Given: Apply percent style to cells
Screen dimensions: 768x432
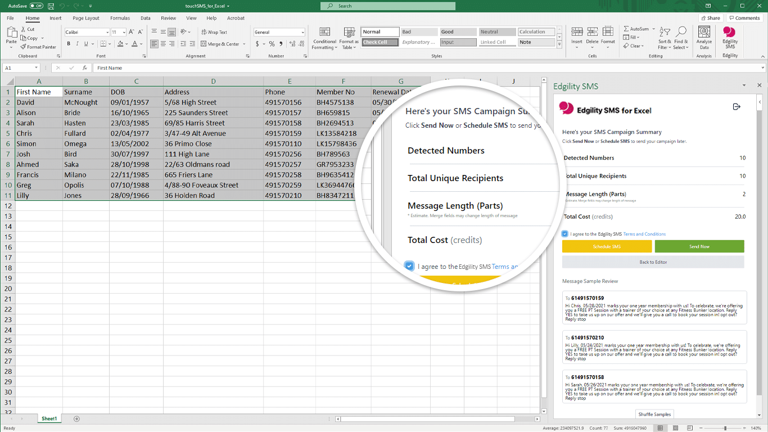Looking at the screenshot, I should coord(272,44).
